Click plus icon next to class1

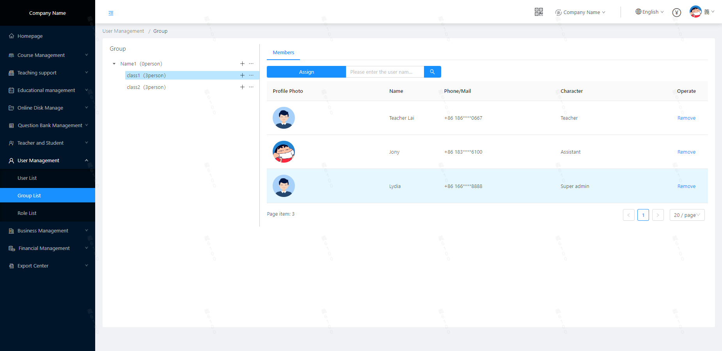coord(242,75)
